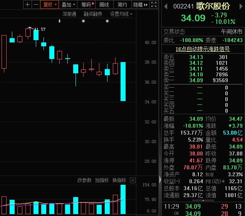Click 今开 value 38.00

(196, 154)
